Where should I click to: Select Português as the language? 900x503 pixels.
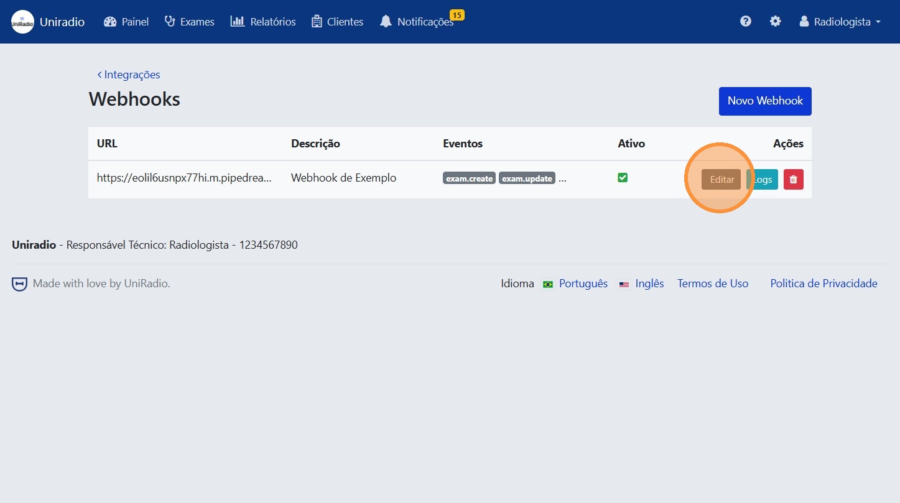583,283
